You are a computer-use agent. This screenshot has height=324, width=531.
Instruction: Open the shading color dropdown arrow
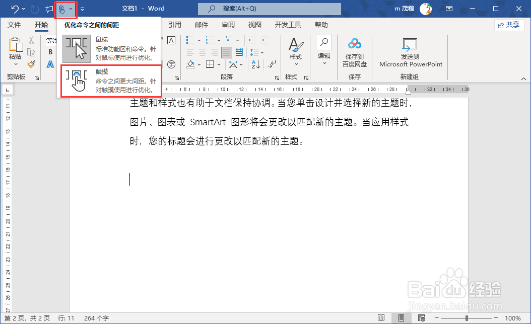(x=199, y=64)
